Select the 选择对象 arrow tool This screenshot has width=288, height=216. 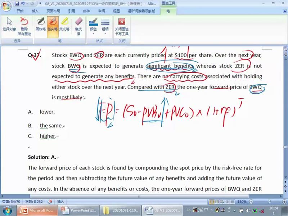pos(9,26)
